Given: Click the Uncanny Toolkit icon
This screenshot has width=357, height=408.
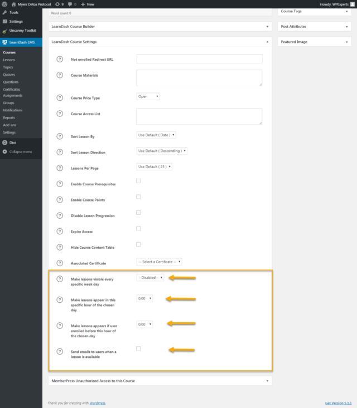Looking at the screenshot, I should [4, 31].
